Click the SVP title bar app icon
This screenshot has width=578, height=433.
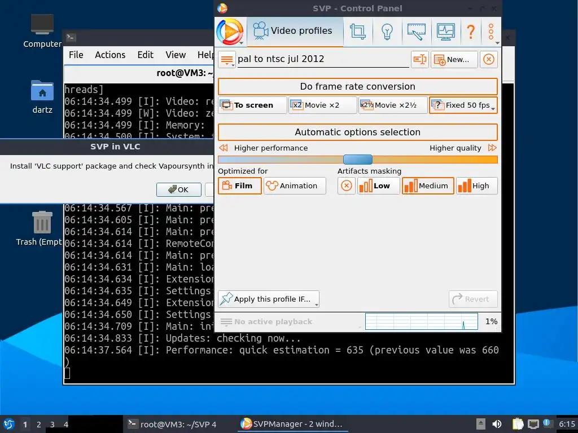(x=222, y=8)
